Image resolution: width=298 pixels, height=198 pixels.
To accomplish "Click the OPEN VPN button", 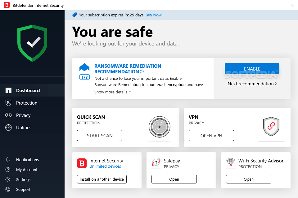I will coord(211,136).
